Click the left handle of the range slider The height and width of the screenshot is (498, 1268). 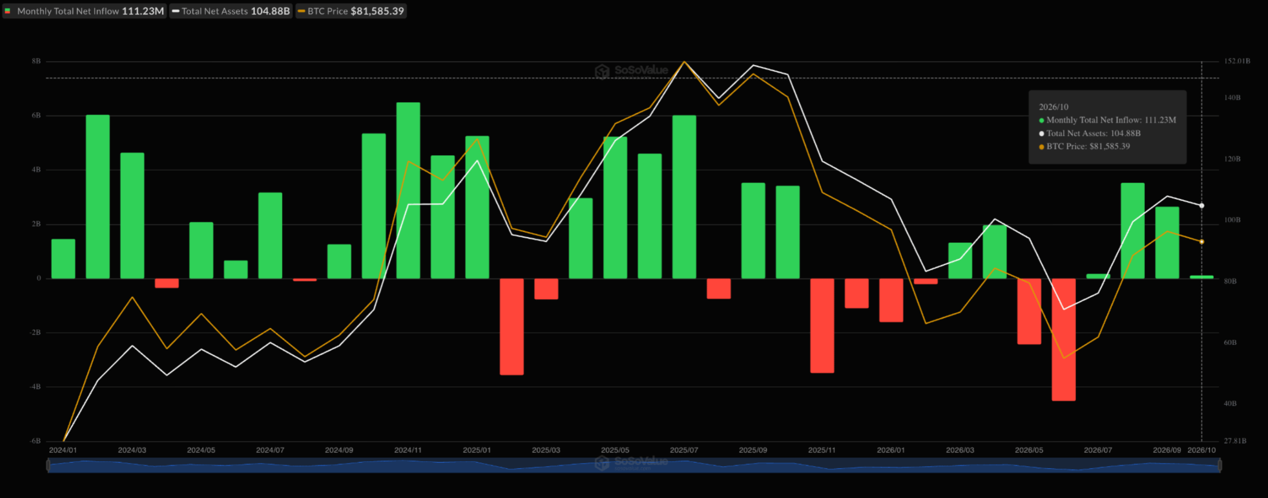pos(48,465)
